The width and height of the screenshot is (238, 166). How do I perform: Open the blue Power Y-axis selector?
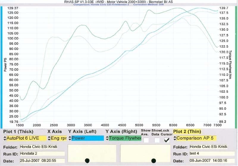coord(88,138)
